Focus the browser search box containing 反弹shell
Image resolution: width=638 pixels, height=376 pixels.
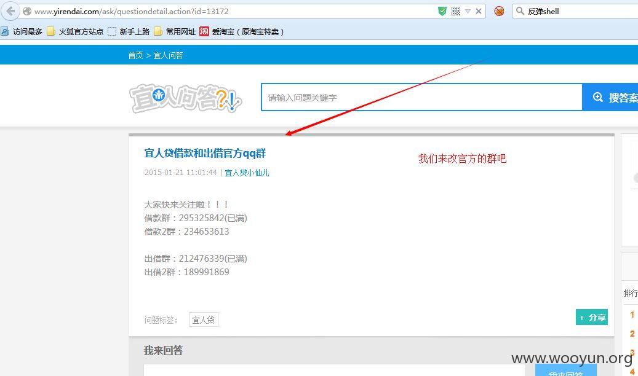pos(575,12)
